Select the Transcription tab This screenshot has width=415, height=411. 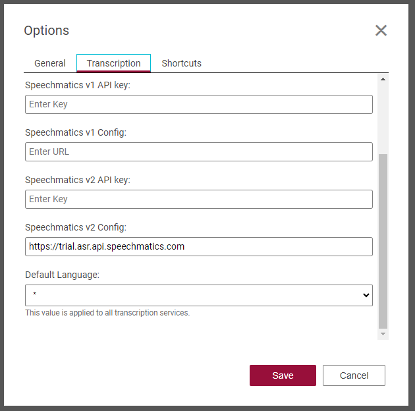pos(114,63)
